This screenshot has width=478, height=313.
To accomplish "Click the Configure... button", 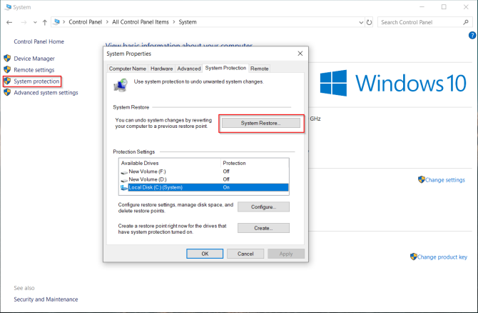I will [264, 207].
